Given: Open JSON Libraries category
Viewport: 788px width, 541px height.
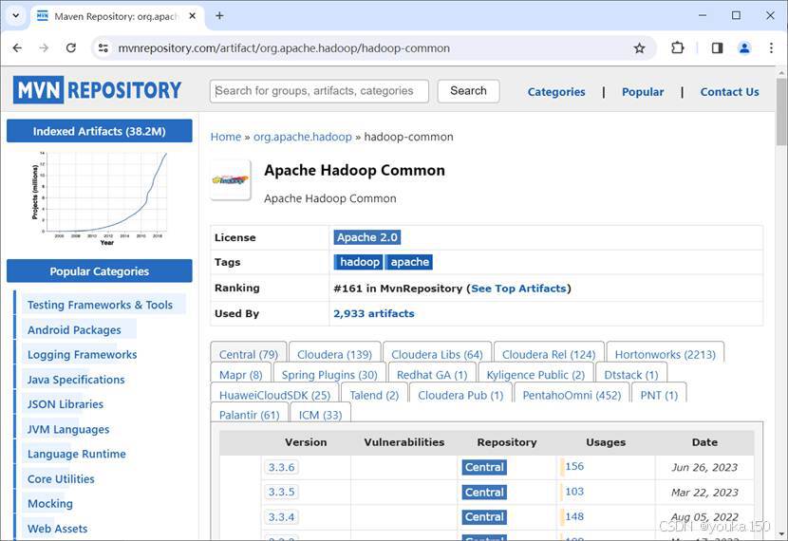Looking at the screenshot, I should (x=66, y=404).
